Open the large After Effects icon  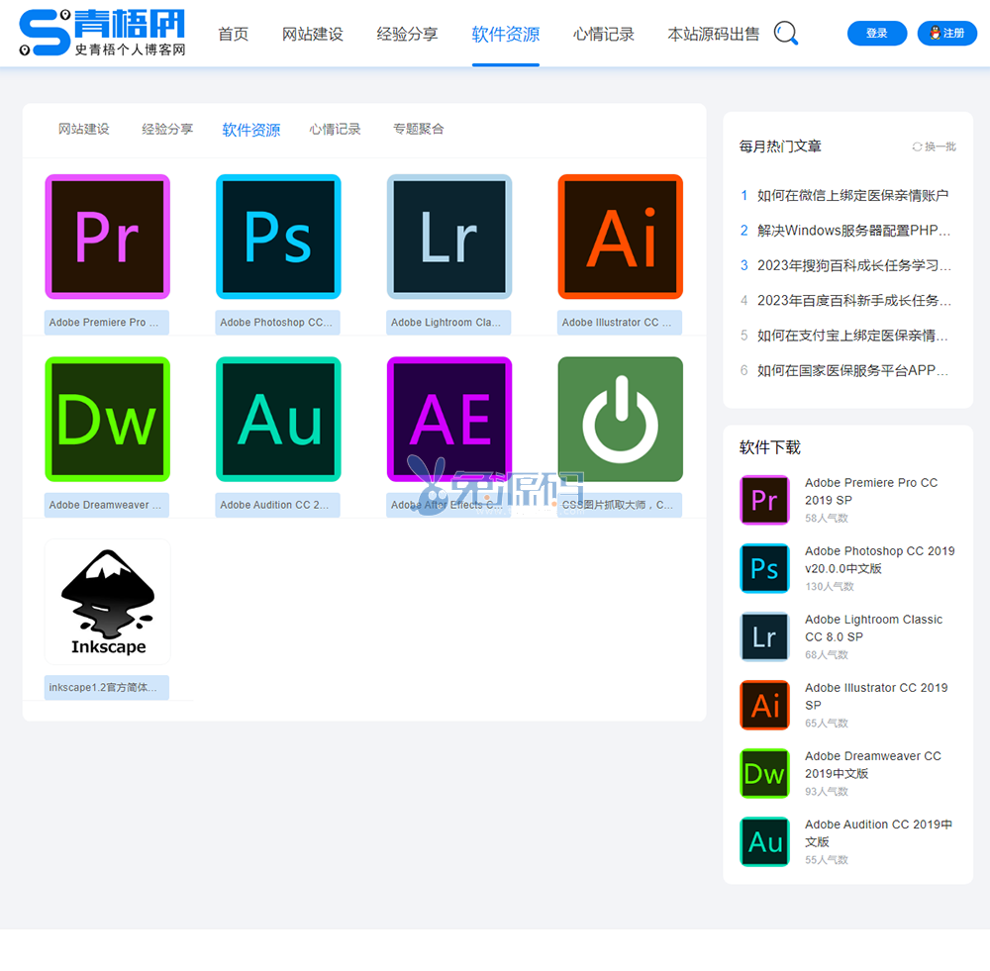(x=449, y=420)
